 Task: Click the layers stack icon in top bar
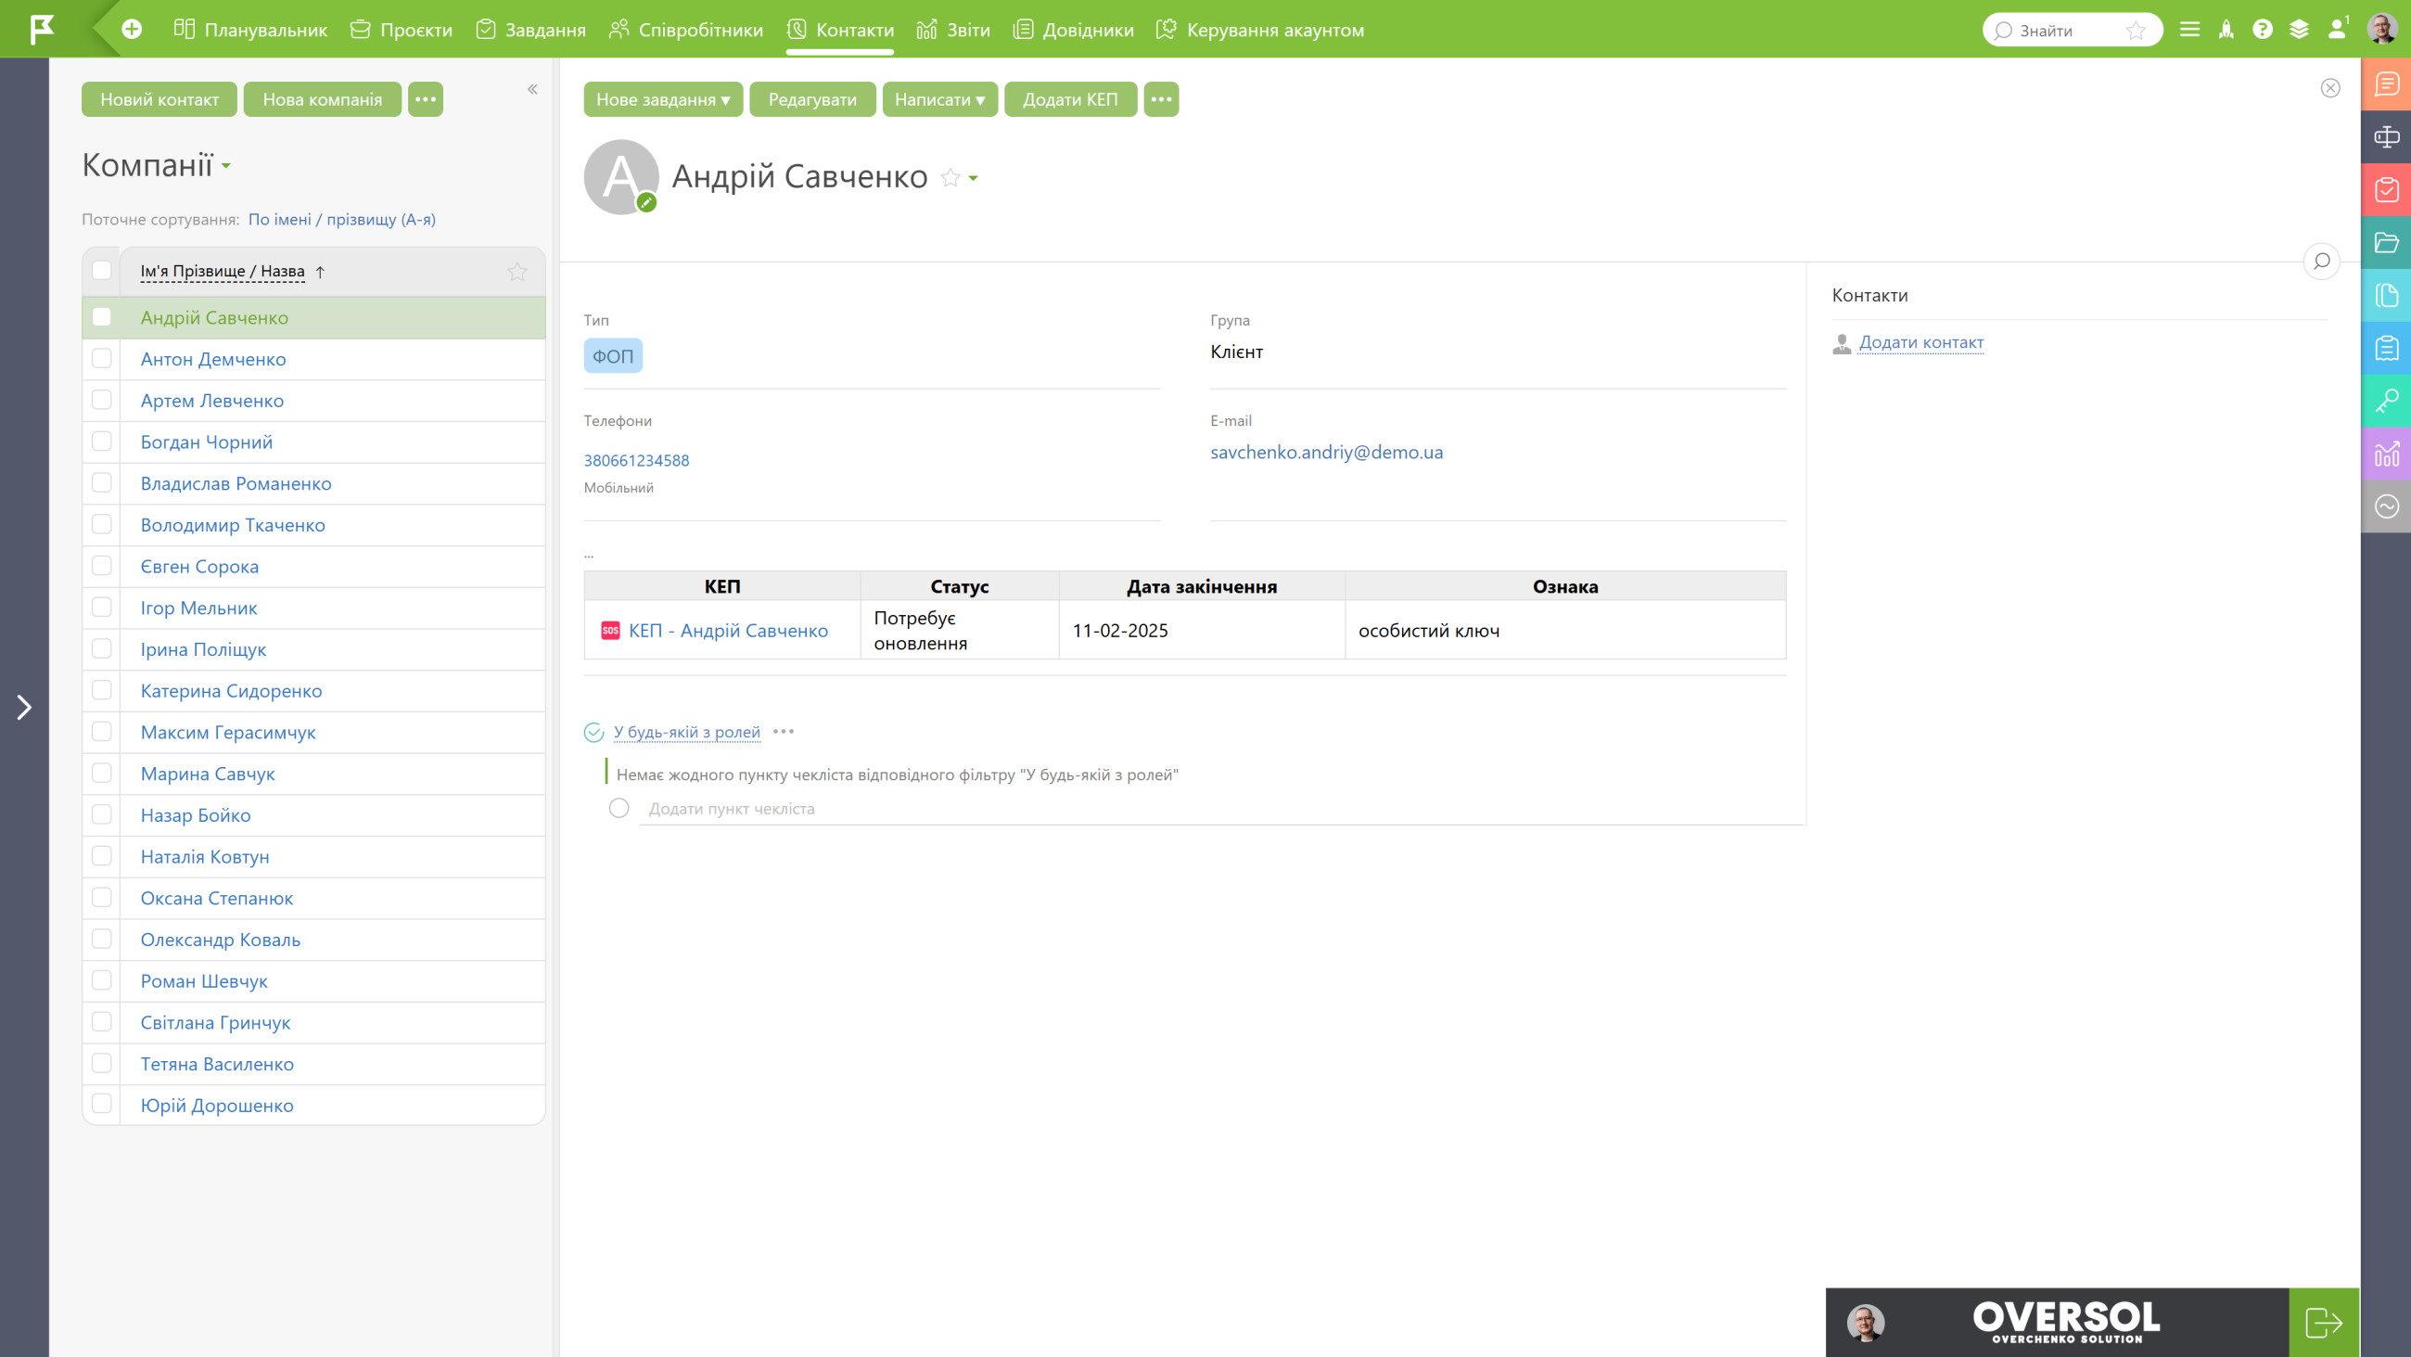(2299, 29)
